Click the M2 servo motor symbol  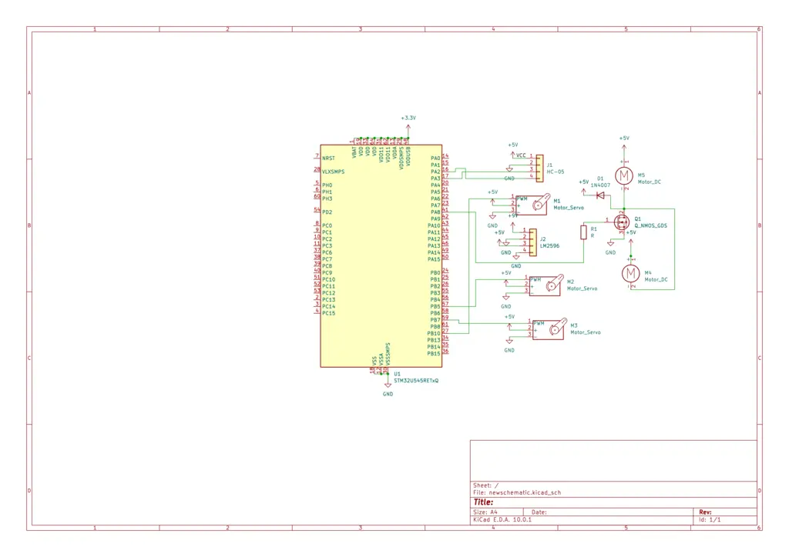pos(547,285)
